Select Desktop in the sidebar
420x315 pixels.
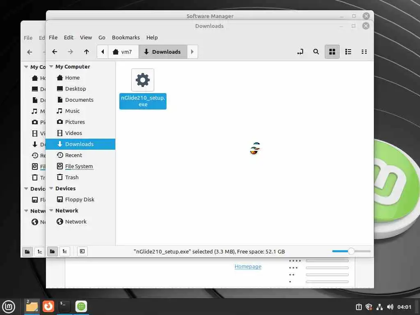(x=80, y=89)
